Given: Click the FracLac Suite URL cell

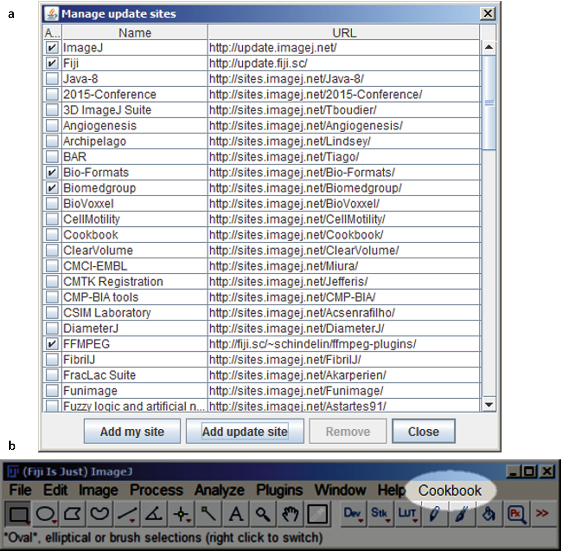Looking at the screenshot, I should click(x=344, y=375).
